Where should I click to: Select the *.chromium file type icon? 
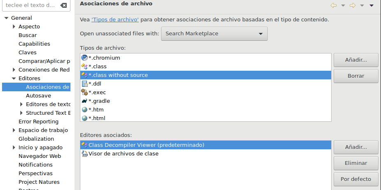click(84, 58)
